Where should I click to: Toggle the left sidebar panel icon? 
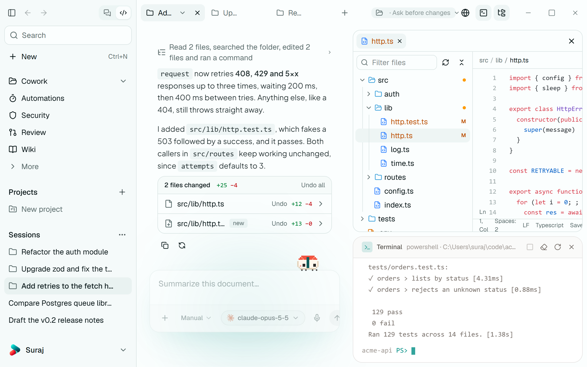coord(12,13)
